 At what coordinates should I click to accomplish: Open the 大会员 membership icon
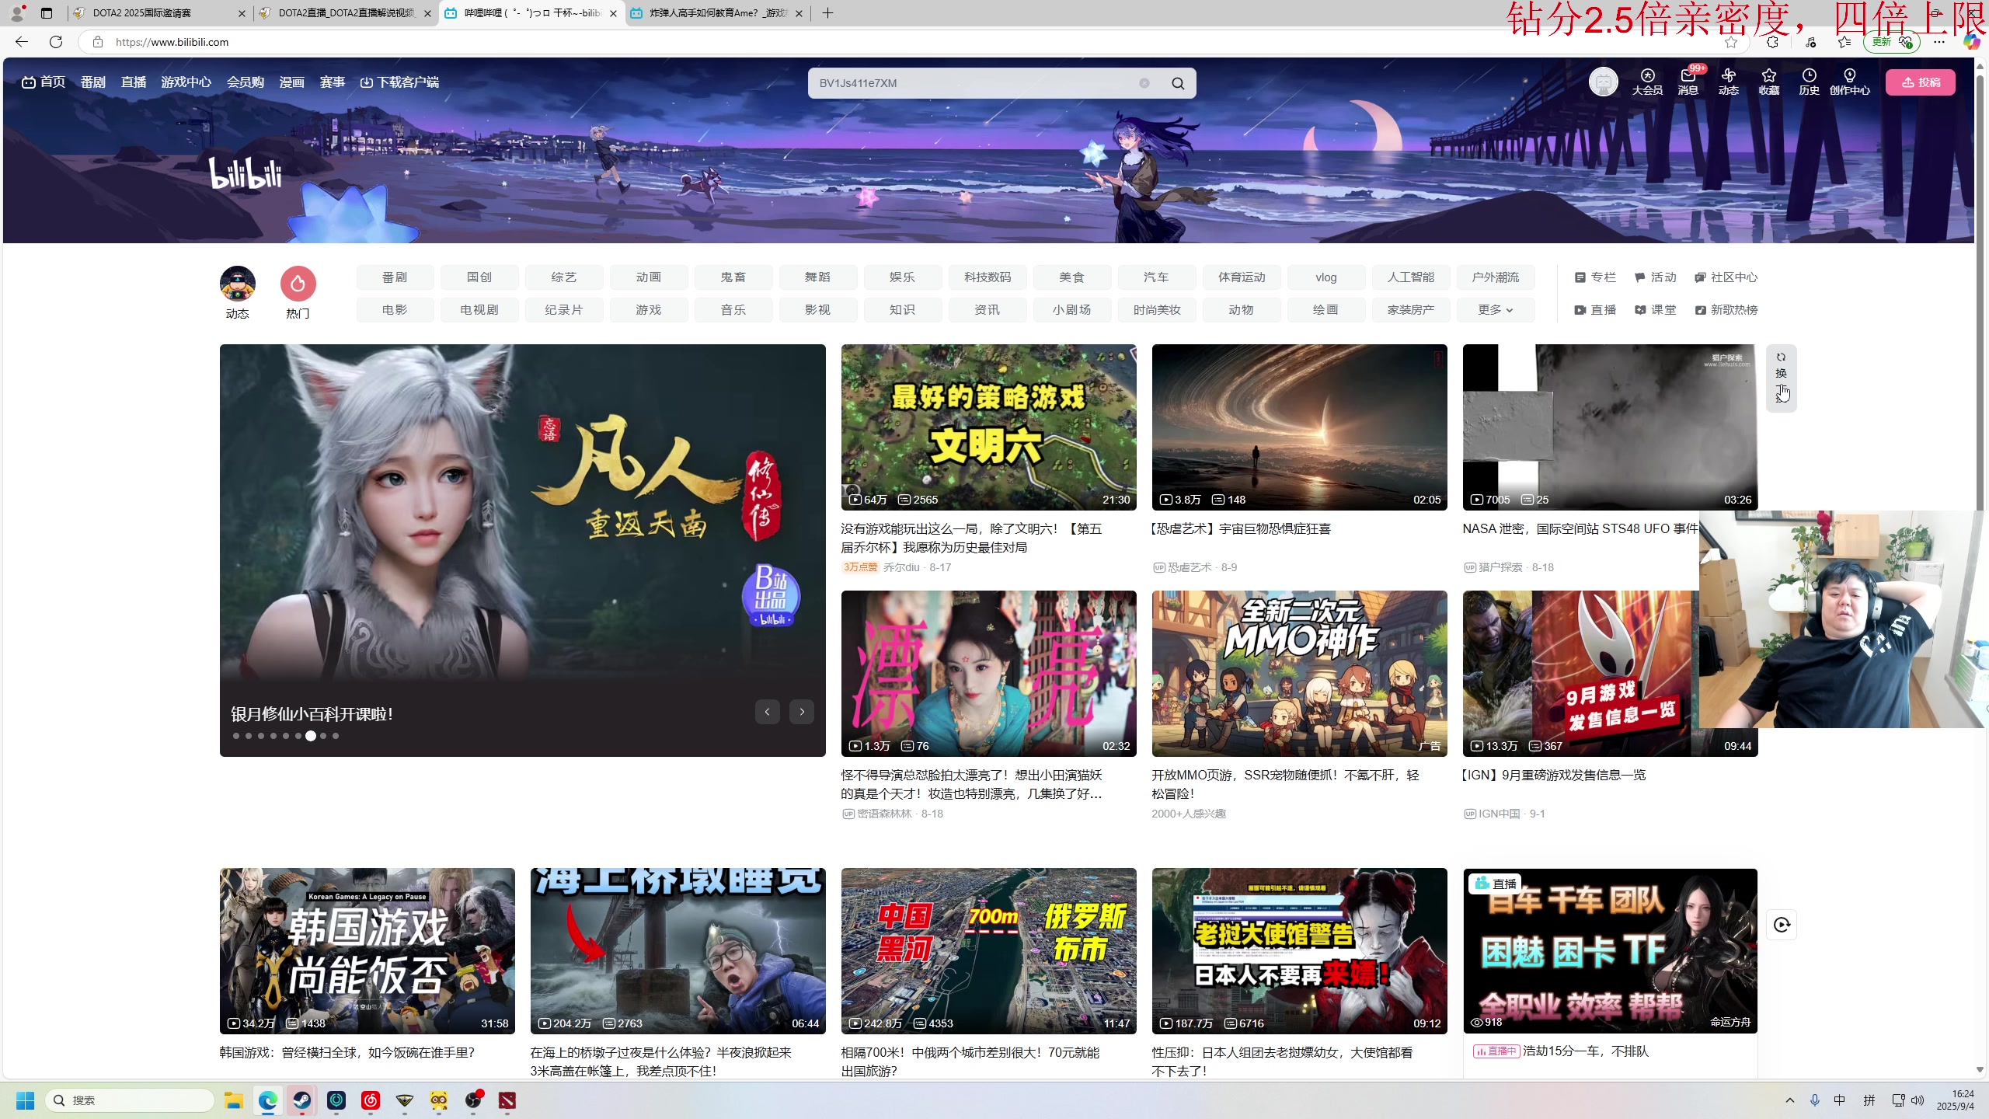click(x=1647, y=82)
